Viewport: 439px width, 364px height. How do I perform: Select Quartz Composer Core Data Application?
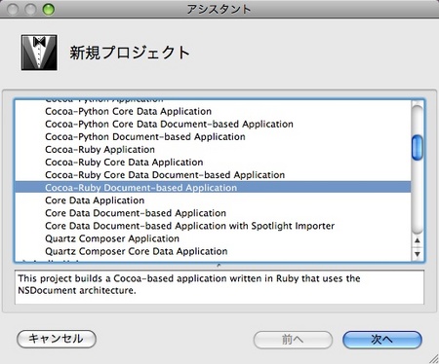click(x=213, y=251)
